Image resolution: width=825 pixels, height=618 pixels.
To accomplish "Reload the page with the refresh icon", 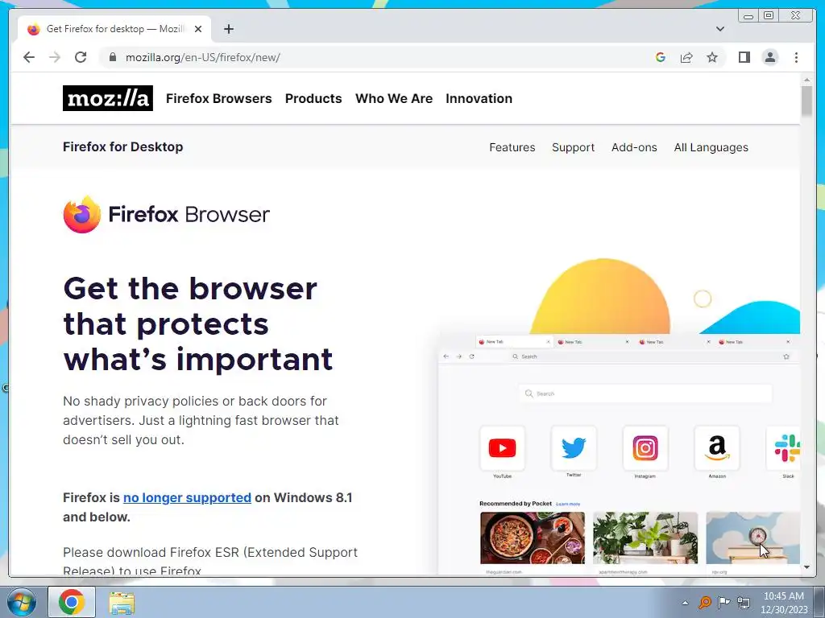I will (x=81, y=57).
